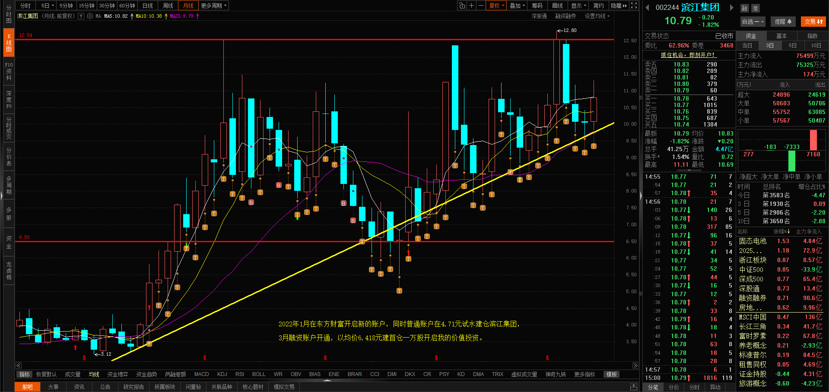
Task: Open the F10资料 sidebar item
Action: click(x=9, y=71)
